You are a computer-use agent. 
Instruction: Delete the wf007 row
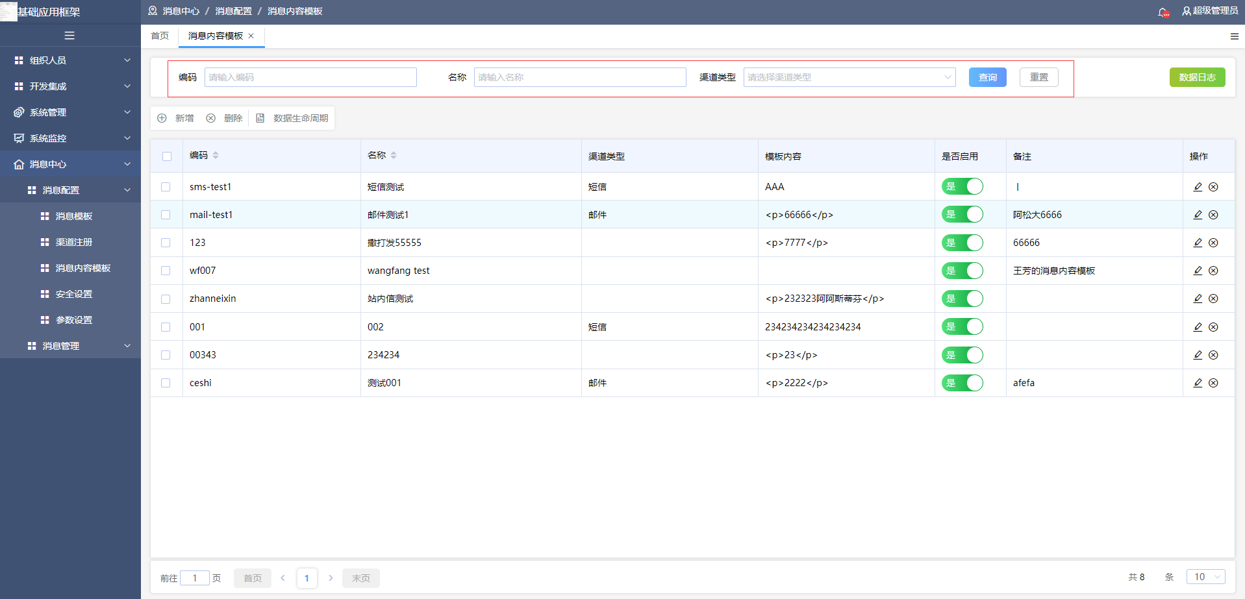(x=1213, y=271)
